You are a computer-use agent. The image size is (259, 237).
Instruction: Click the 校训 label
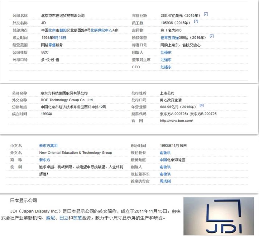pyautogui.click(x=16, y=167)
